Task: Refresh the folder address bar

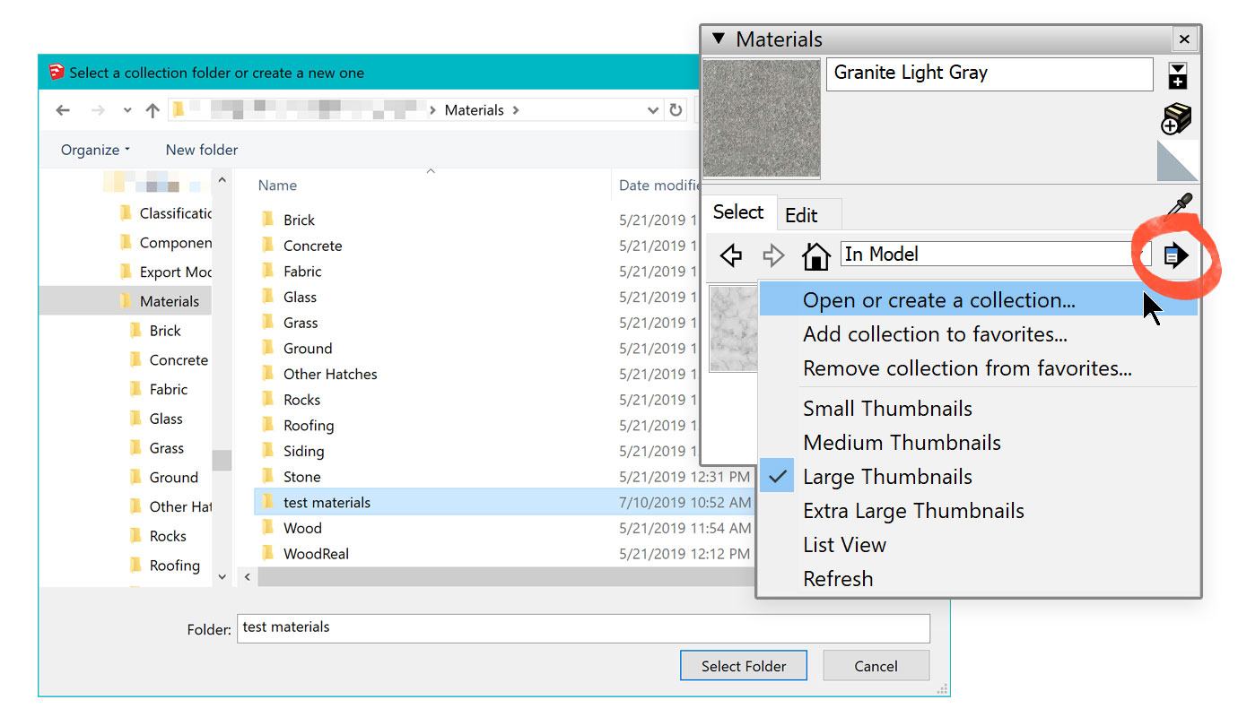Action: pos(676,110)
